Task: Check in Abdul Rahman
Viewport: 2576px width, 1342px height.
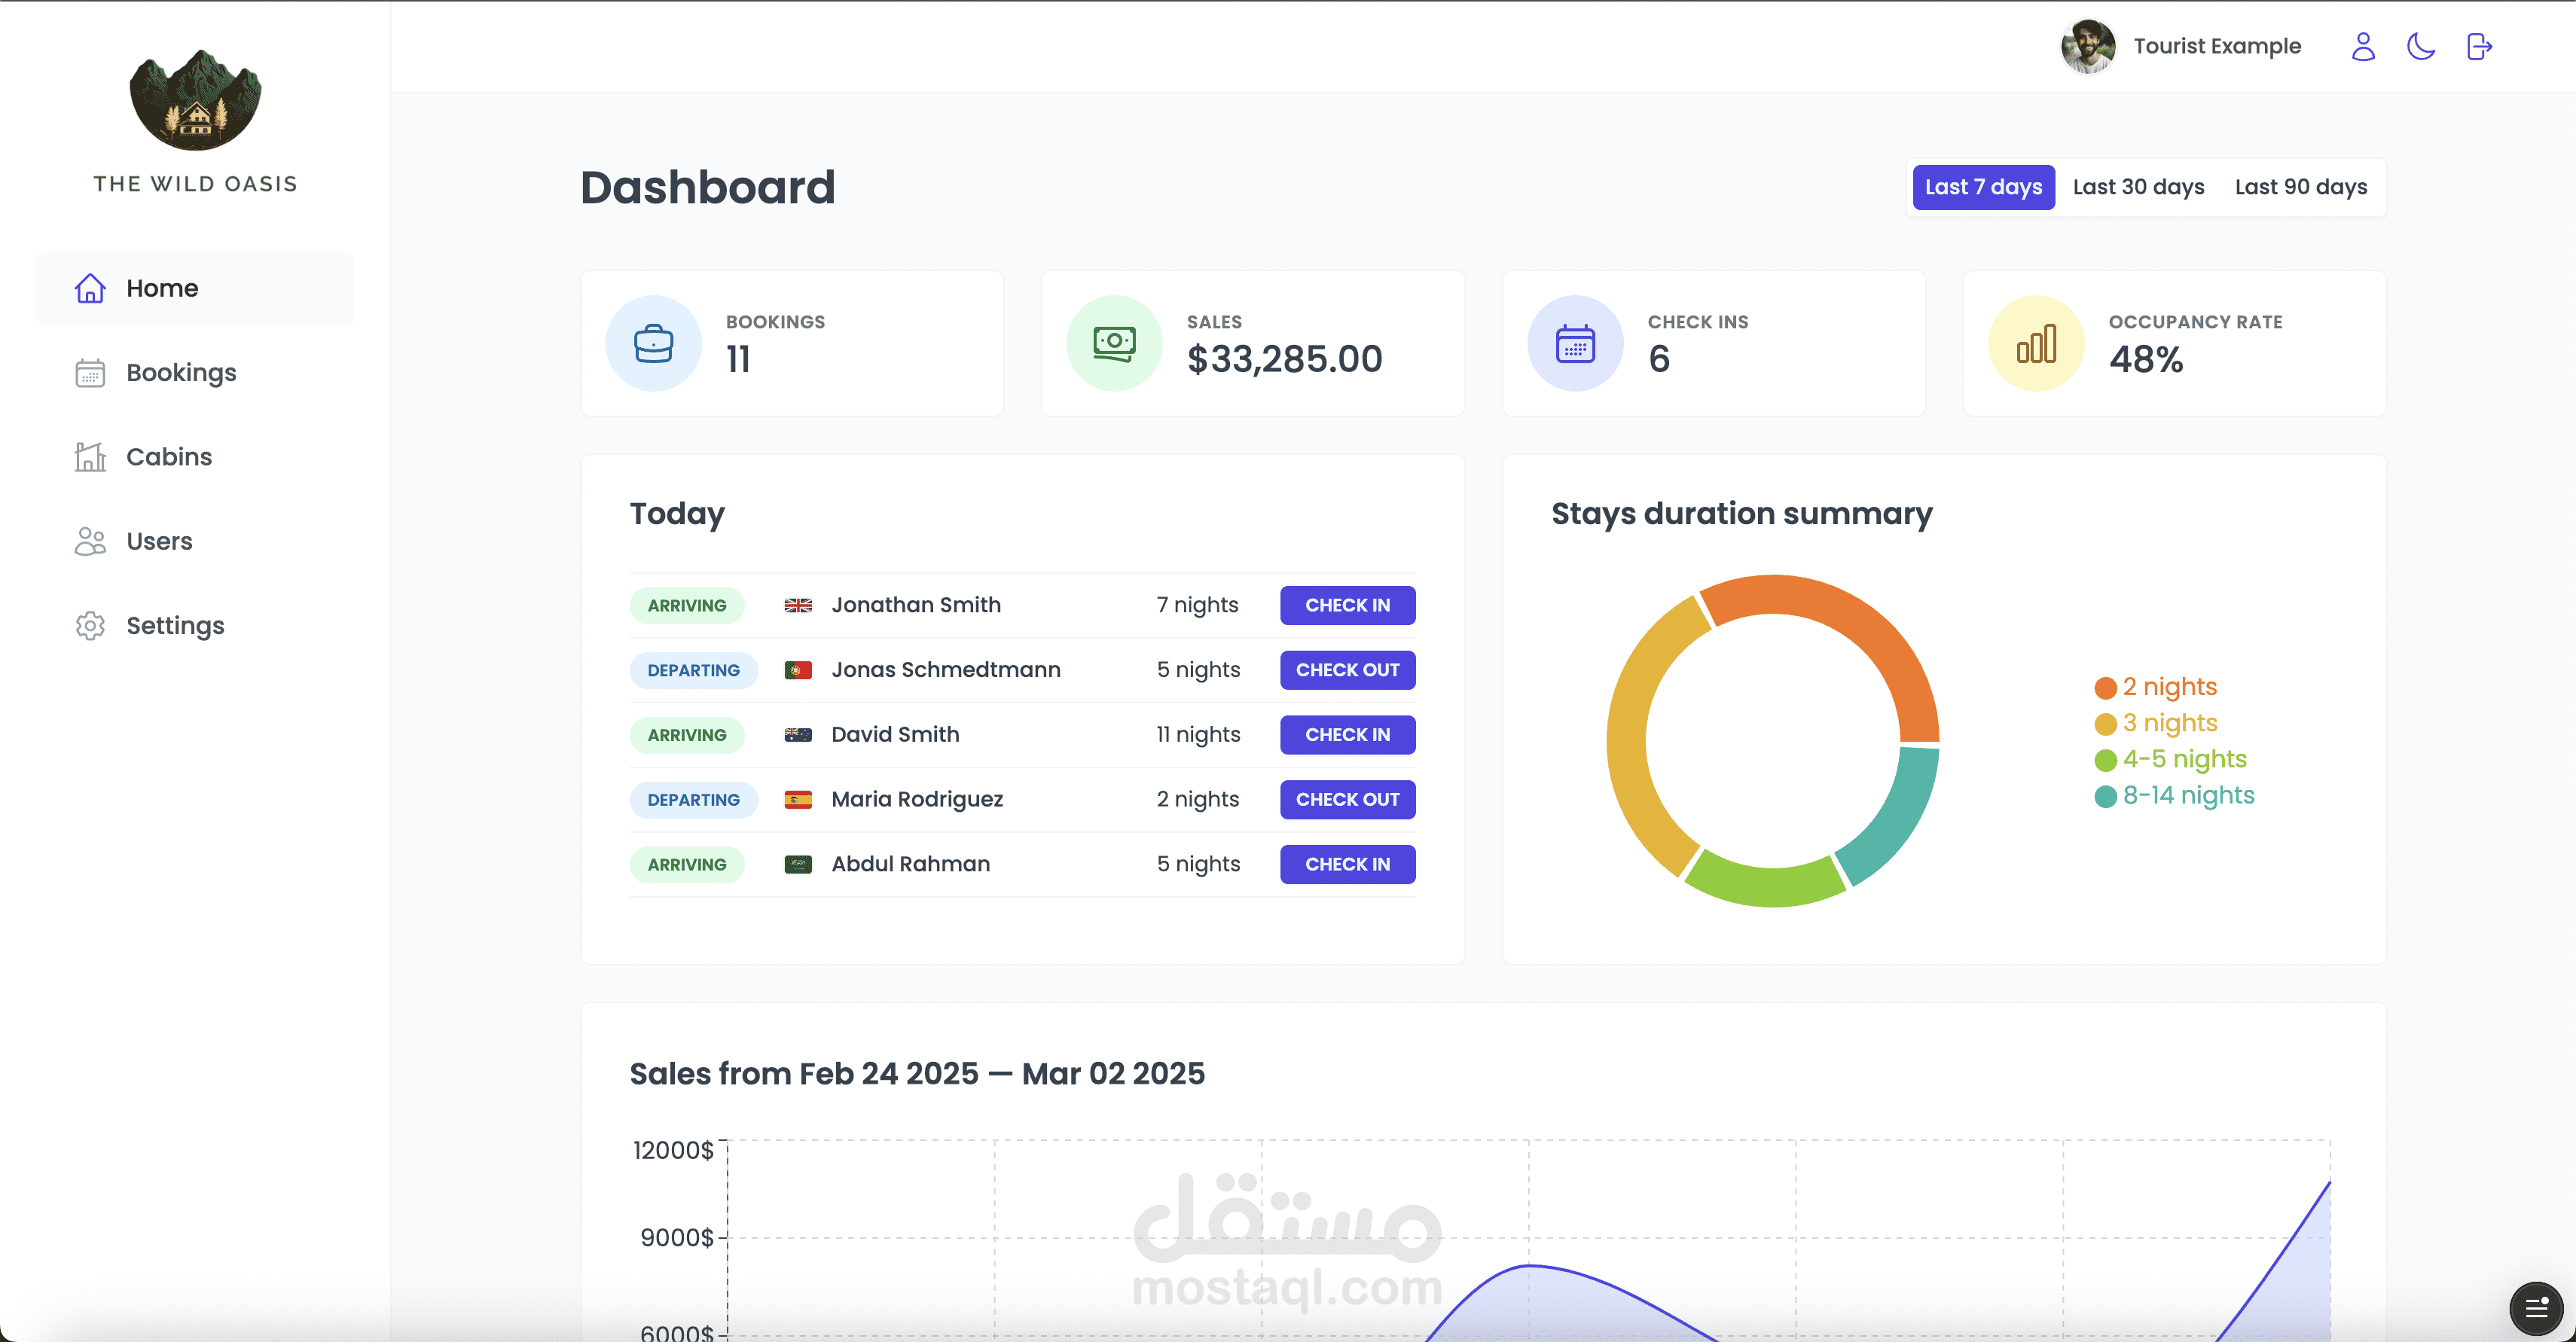Action: pos(1347,864)
